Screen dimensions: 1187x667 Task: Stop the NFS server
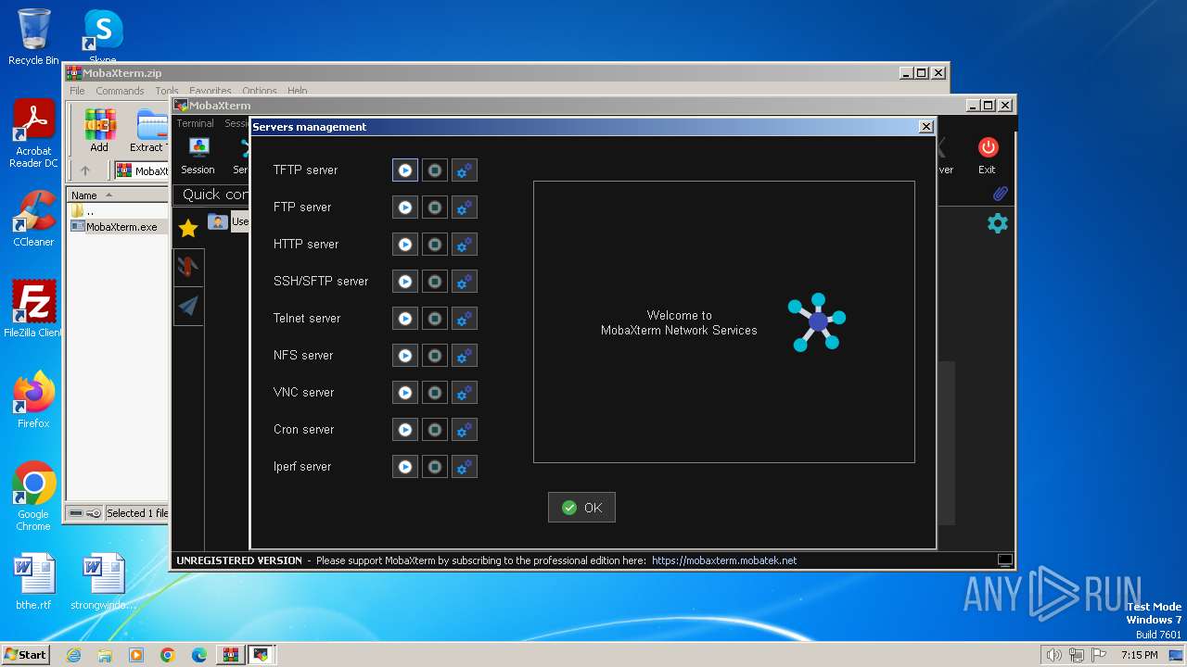pos(435,356)
